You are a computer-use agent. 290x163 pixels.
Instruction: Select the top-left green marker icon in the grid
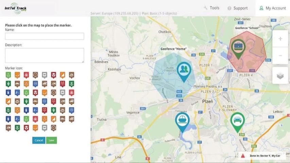point(8,75)
